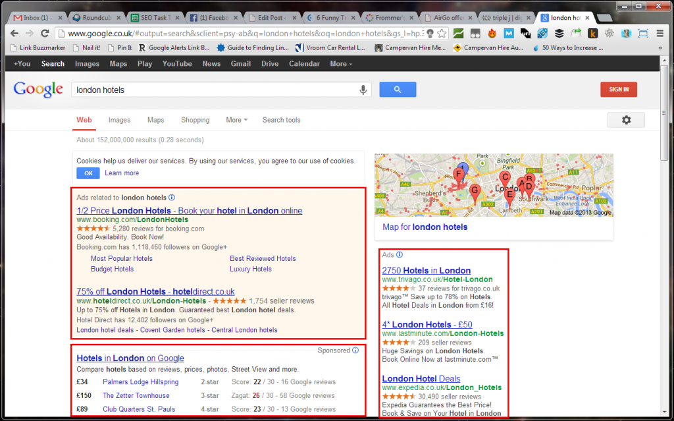Screen dimensions: 674x421
Task: Open the owl extension icon
Action: [626, 33]
